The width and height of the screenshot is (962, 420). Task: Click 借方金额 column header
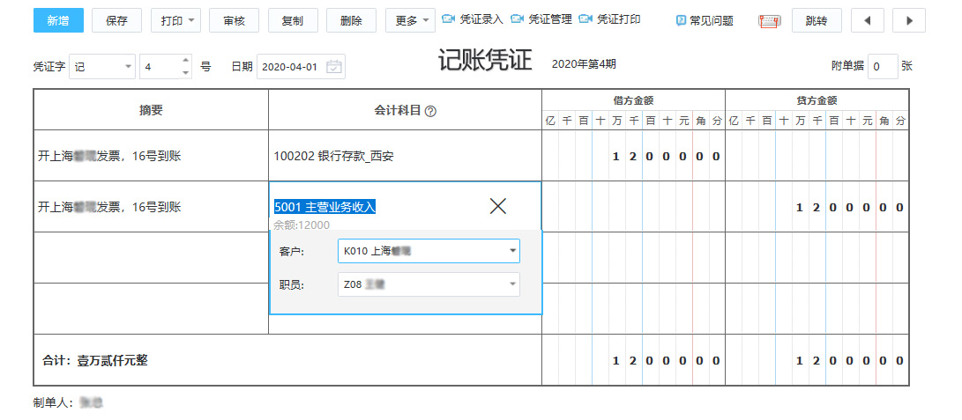633,100
